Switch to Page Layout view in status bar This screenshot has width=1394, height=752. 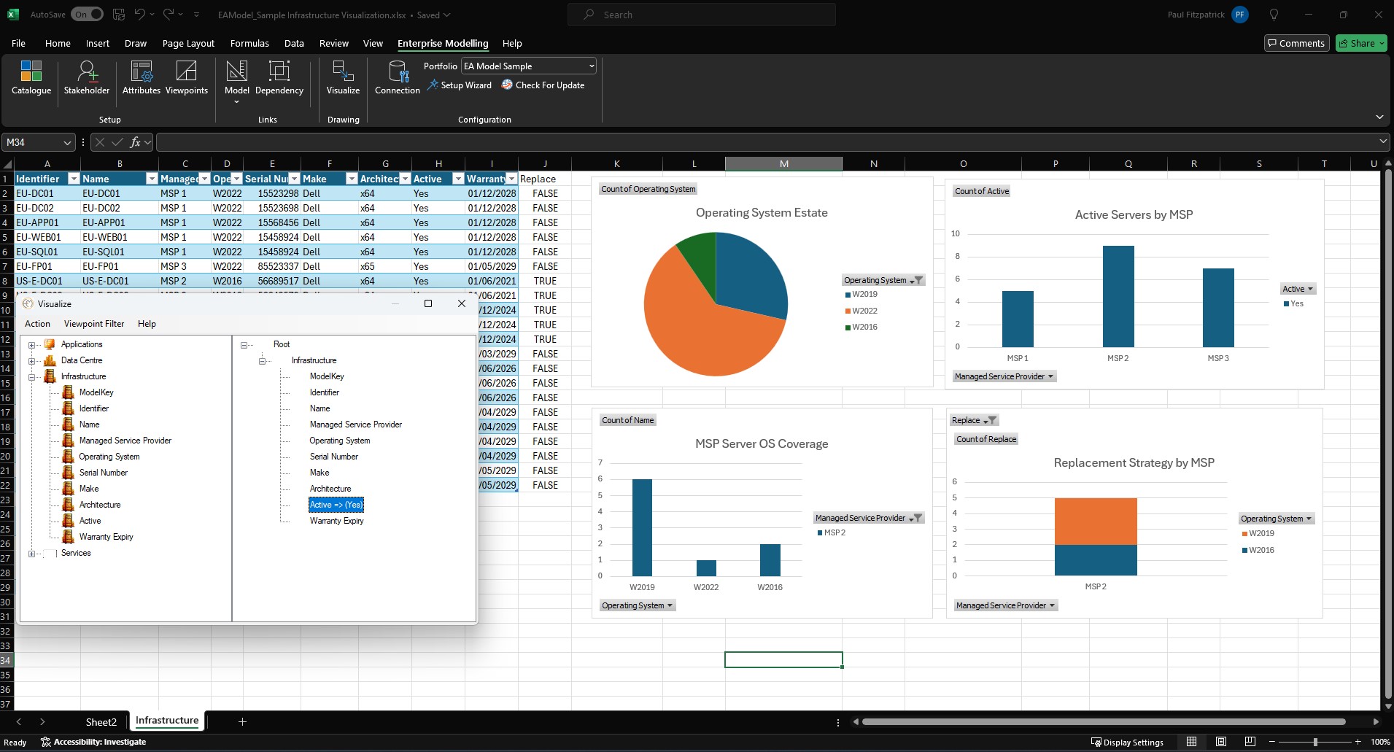pos(1220,742)
